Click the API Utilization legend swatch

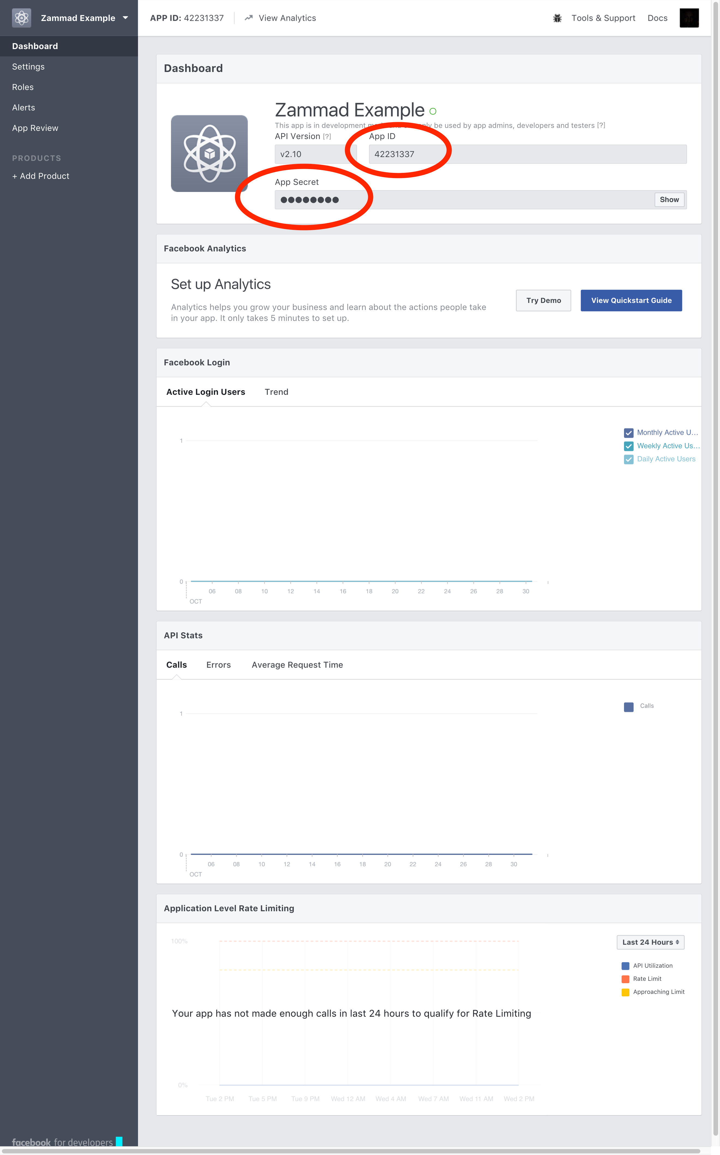[625, 966]
